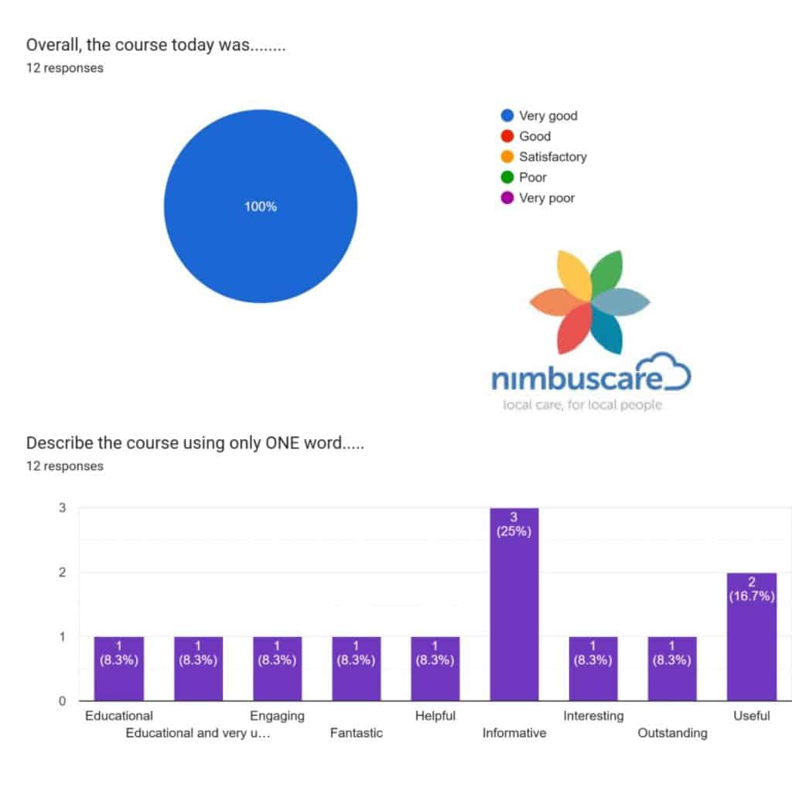The width and height of the screenshot is (792, 787).
Task: Click the Outstanding bar
Action: click(672, 669)
